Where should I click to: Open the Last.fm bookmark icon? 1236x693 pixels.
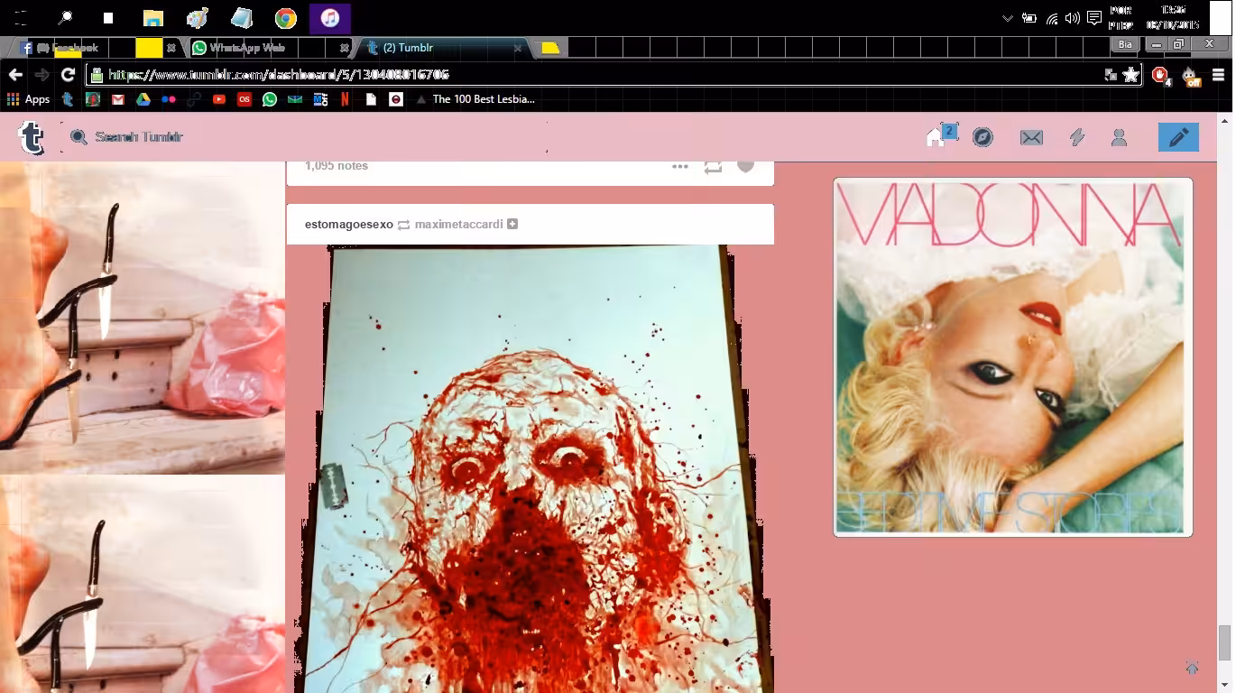[x=244, y=99]
